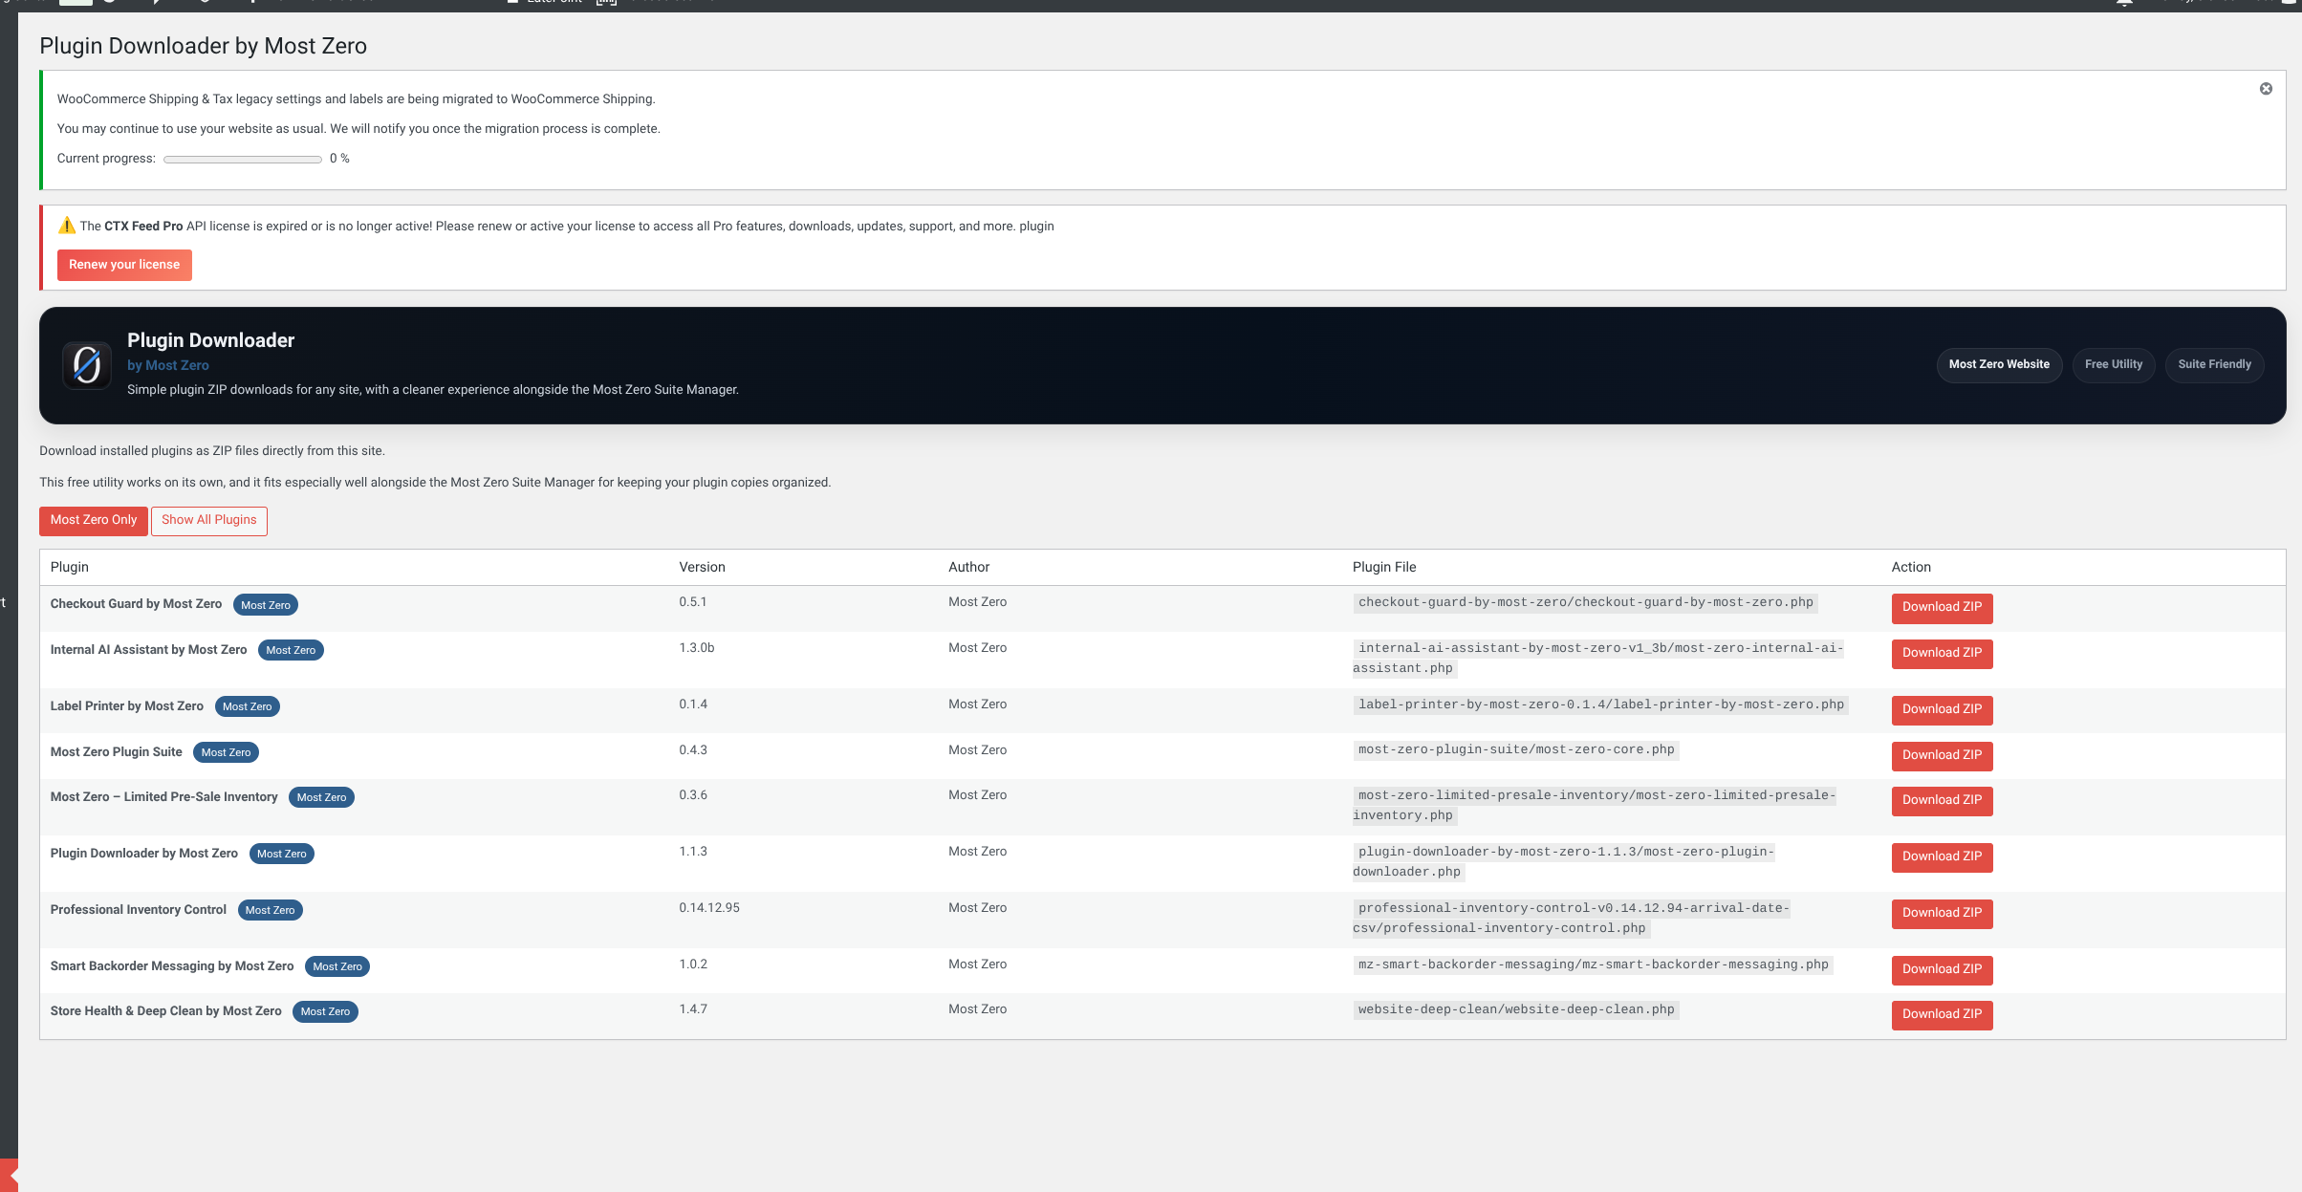Click version 0.14.12.95 cell
The width and height of the screenshot is (2302, 1192).
coord(709,908)
